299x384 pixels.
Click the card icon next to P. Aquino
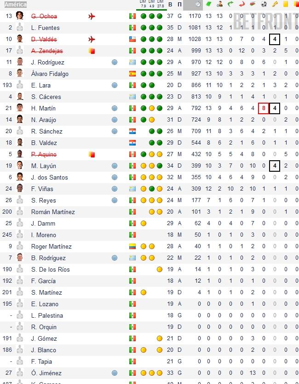click(x=92, y=154)
